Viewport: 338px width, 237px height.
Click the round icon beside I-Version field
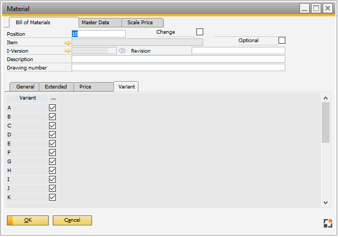[x=122, y=51]
